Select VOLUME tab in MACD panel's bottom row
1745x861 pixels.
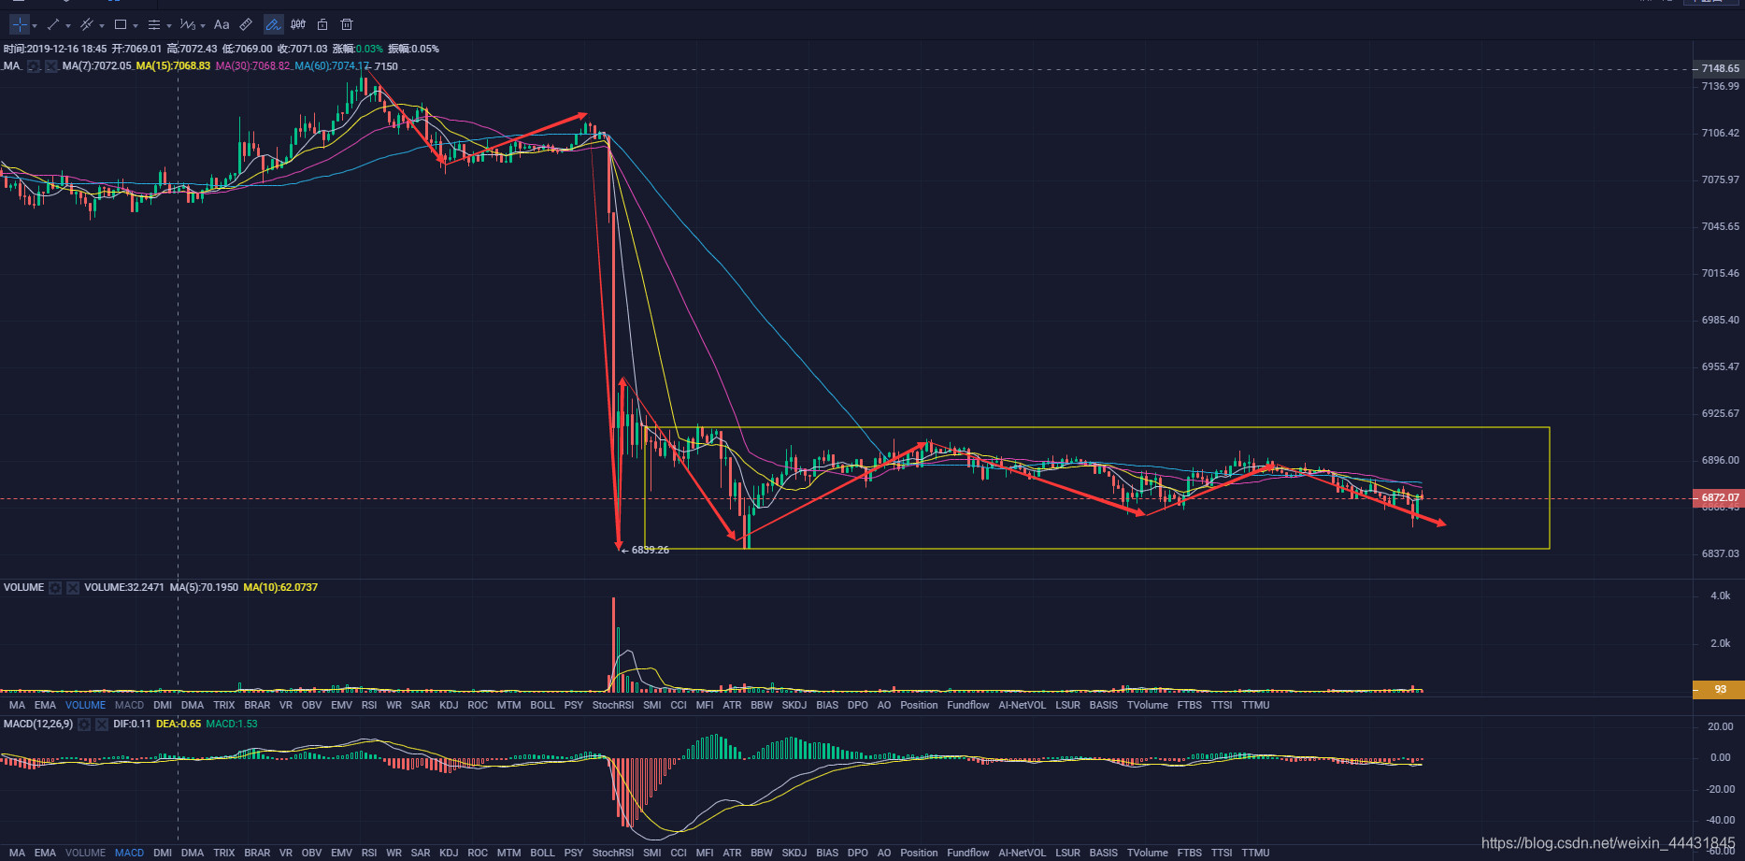[x=85, y=854]
